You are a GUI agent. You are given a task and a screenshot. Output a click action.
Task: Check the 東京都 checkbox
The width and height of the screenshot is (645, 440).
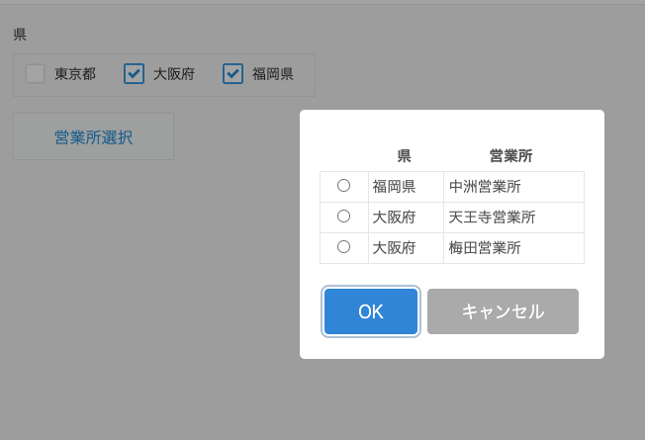pyautogui.click(x=35, y=74)
